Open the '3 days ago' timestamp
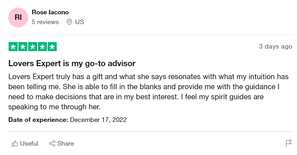Viewport: 297px width, 155px height. point(275,46)
